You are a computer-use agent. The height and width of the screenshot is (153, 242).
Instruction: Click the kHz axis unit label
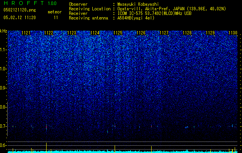[3, 31]
